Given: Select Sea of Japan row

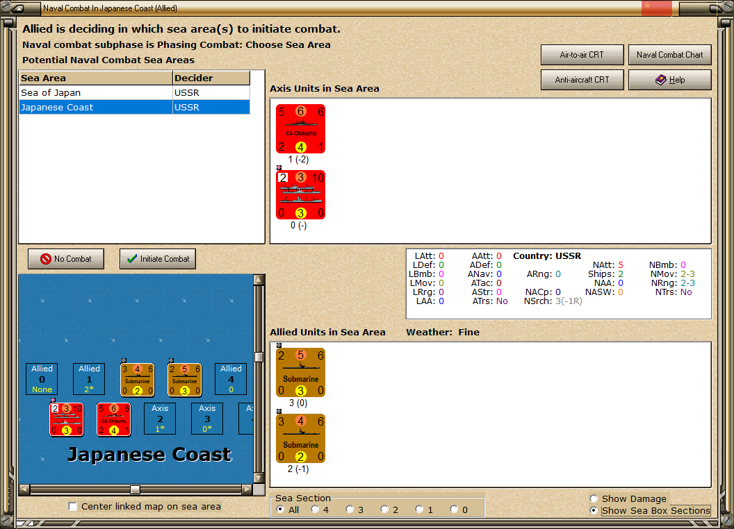Looking at the screenshot, I should 134,92.
